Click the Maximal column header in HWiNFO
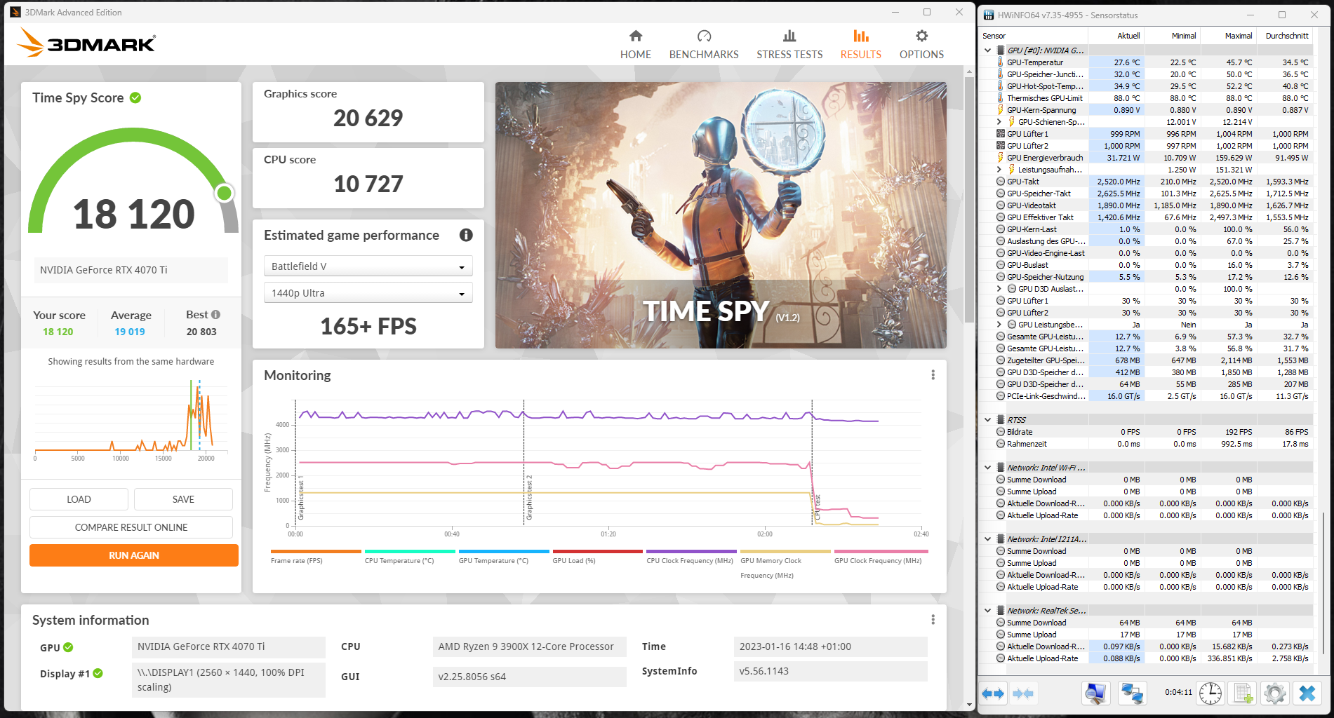1334x718 pixels. tap(1228, 36)
